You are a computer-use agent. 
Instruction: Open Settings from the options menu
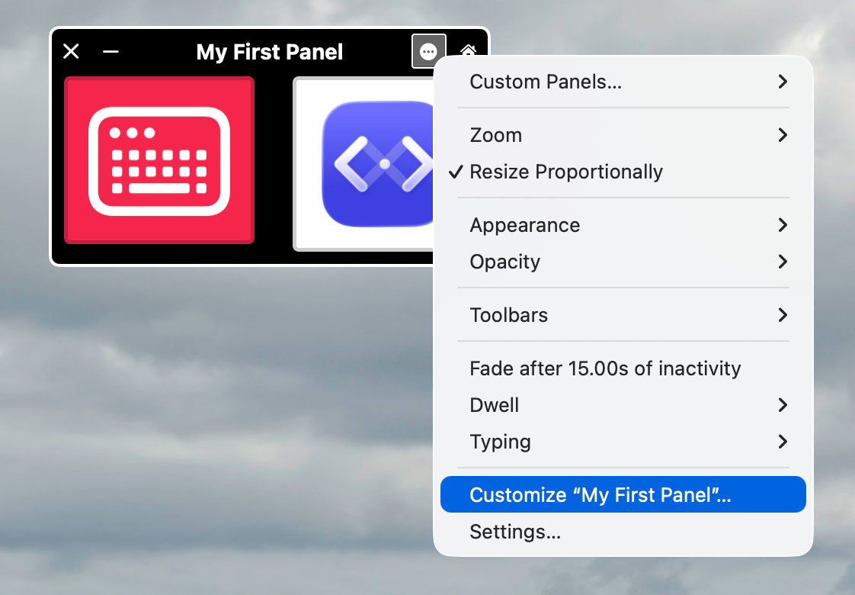pos(515,532)
